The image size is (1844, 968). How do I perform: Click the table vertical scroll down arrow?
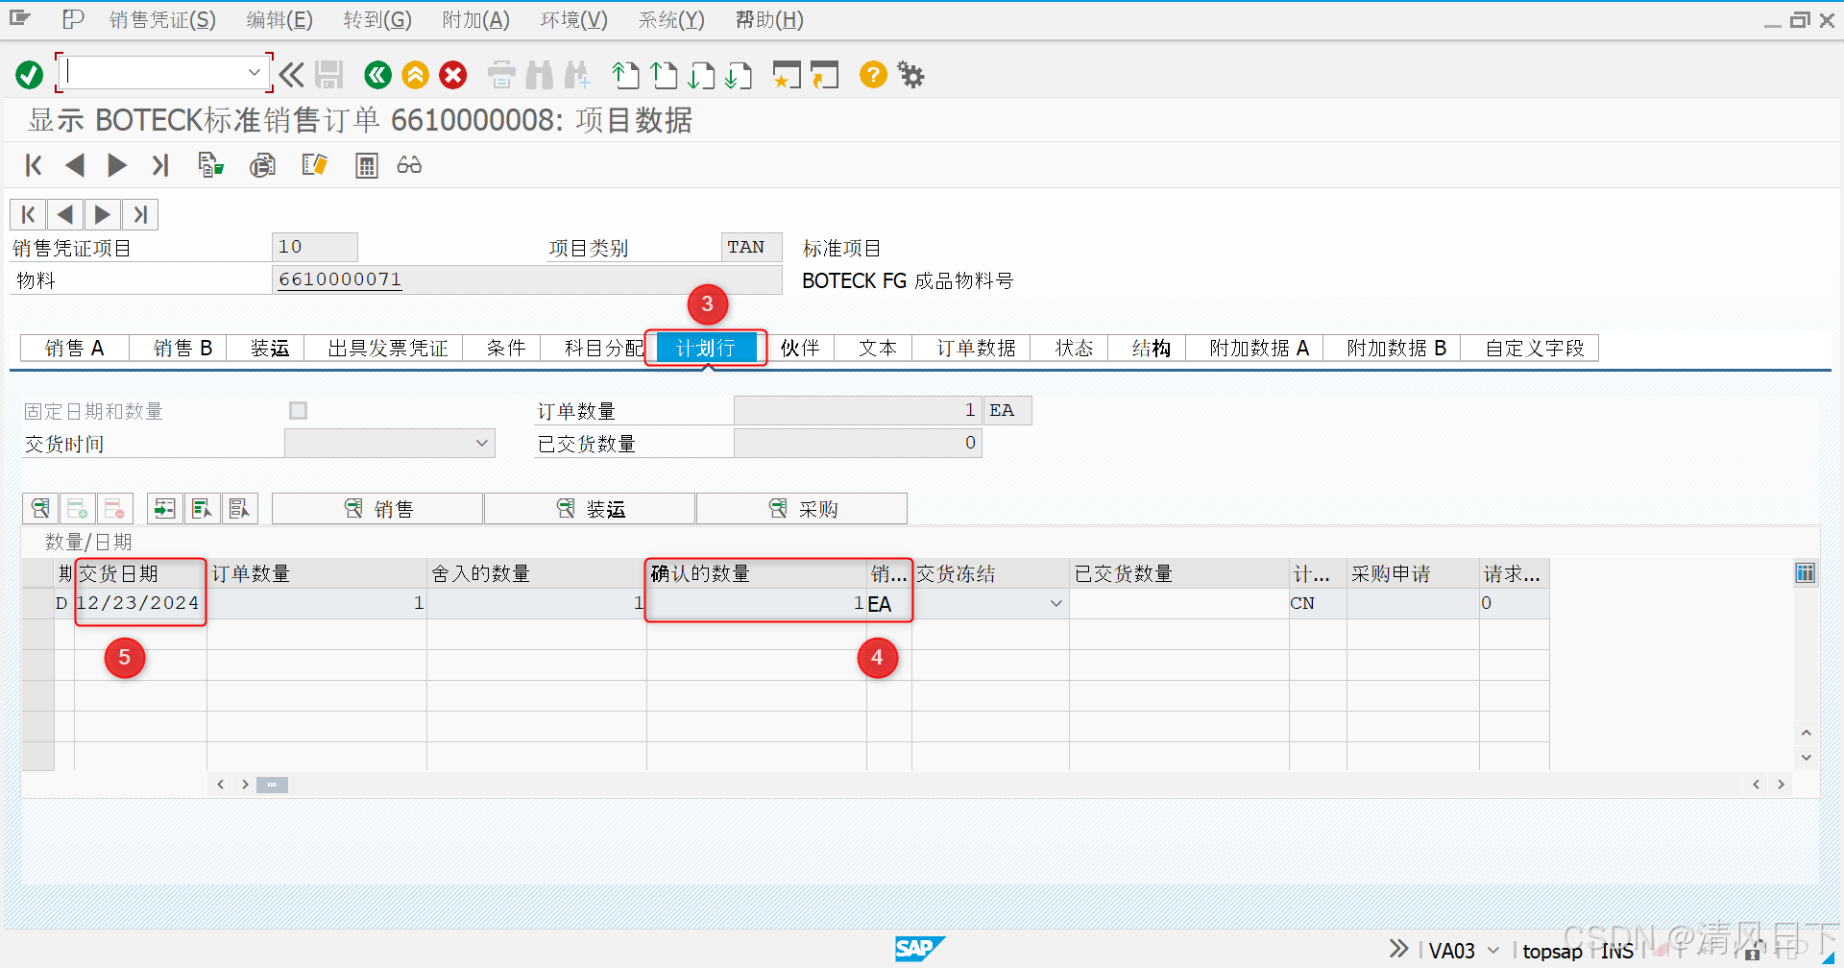(1806, 758)
